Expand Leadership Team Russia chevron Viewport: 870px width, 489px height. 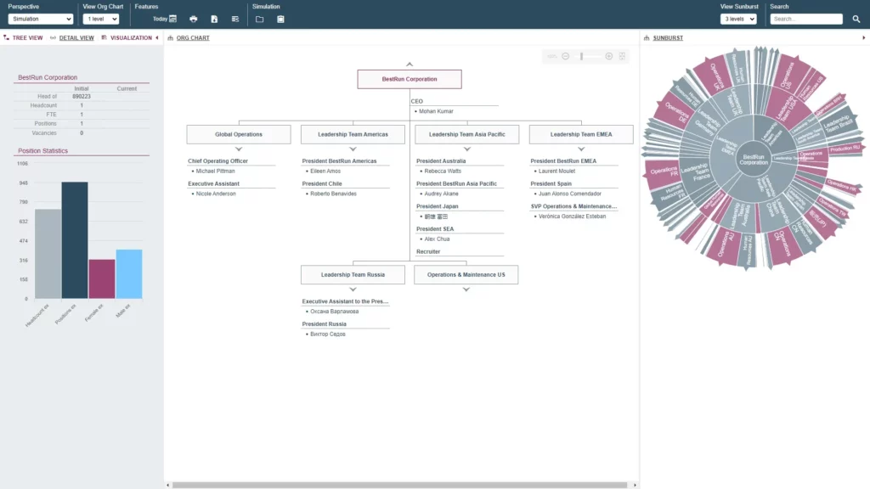pyautogui.click(x=353, y=289)
